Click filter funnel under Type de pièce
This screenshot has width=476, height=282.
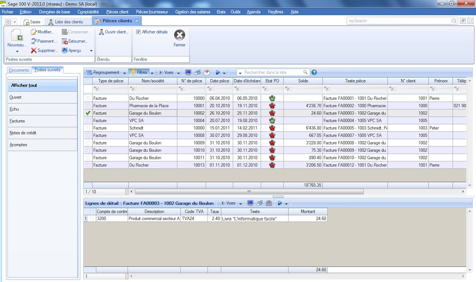(x=96, y=88)
